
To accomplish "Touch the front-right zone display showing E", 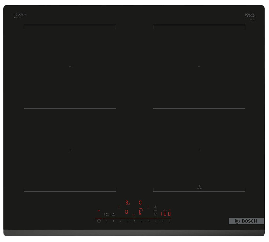I will (140, 212).
